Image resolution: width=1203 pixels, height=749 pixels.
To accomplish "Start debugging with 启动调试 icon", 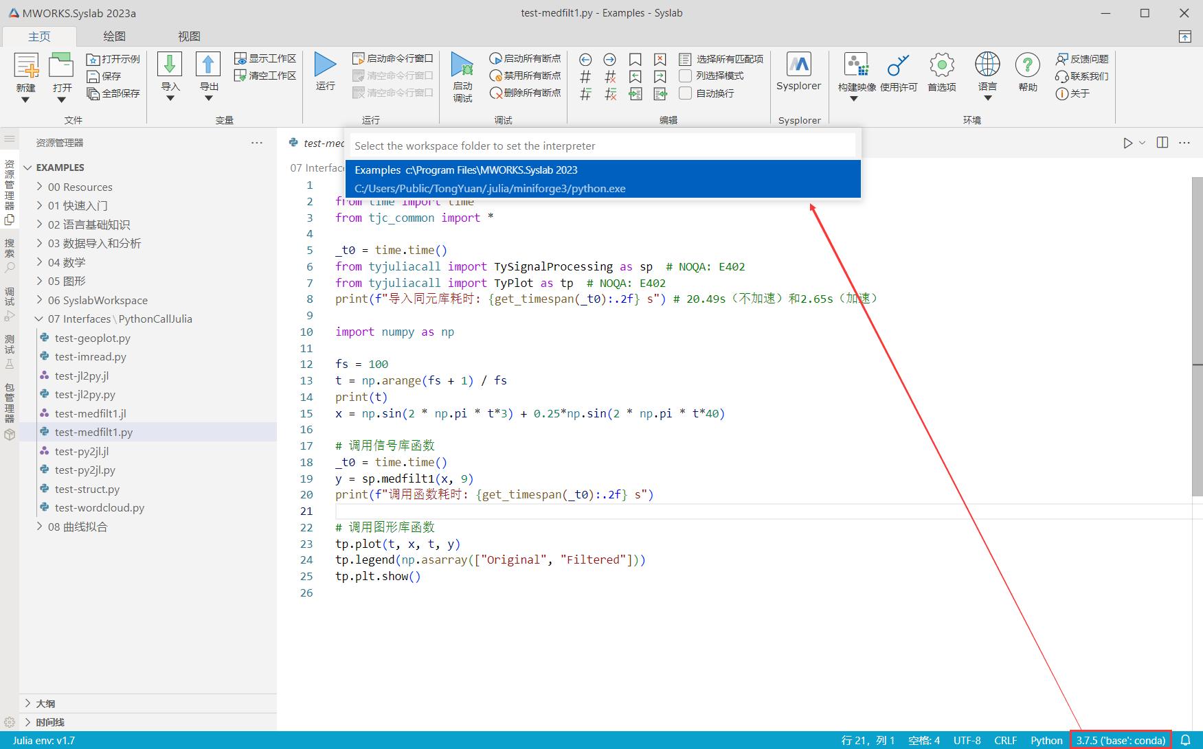I will click(462, 65).
